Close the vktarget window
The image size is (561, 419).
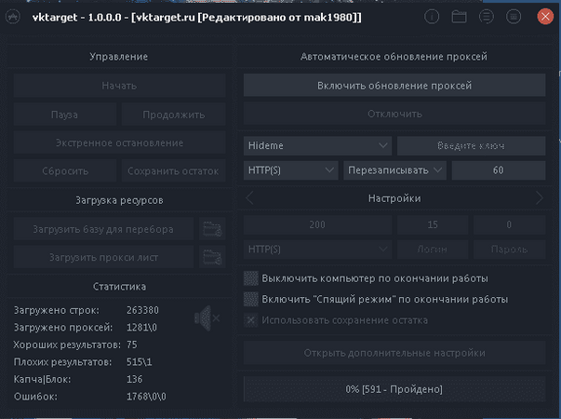545,17
